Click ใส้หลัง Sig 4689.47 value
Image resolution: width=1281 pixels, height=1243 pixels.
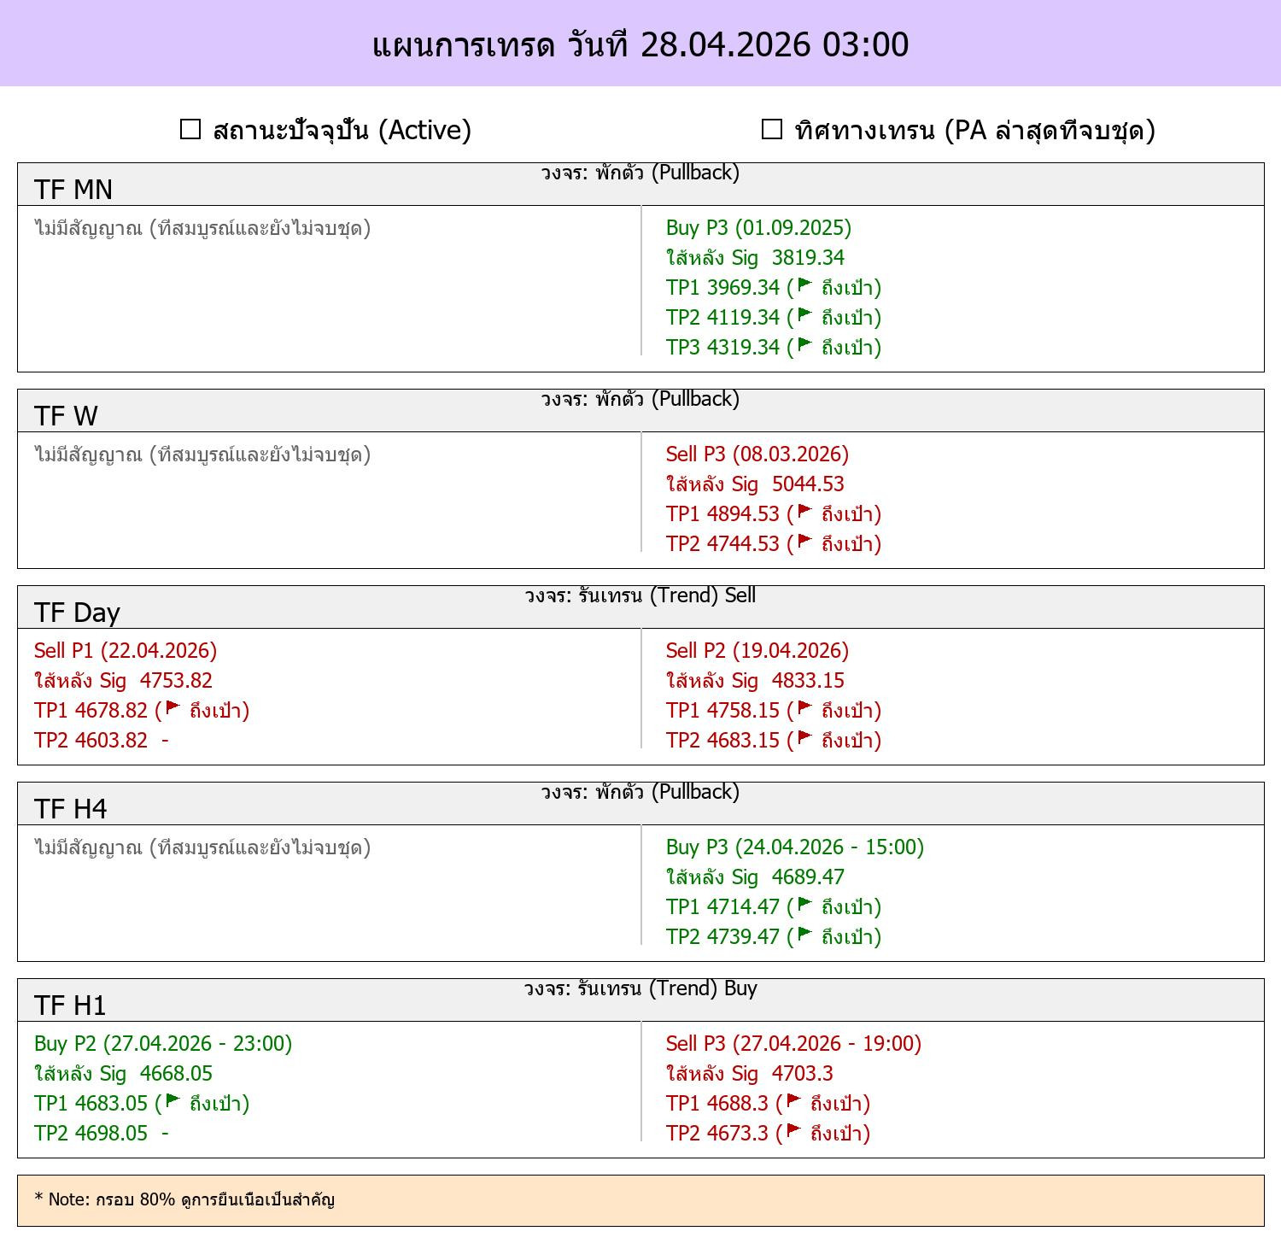click(x=755, y=877)
